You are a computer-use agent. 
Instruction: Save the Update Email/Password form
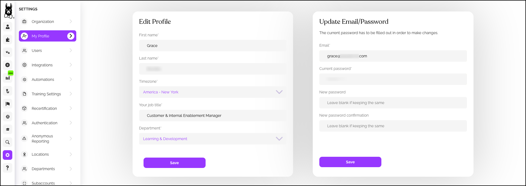pyautogui.click(x=350, y=162)
